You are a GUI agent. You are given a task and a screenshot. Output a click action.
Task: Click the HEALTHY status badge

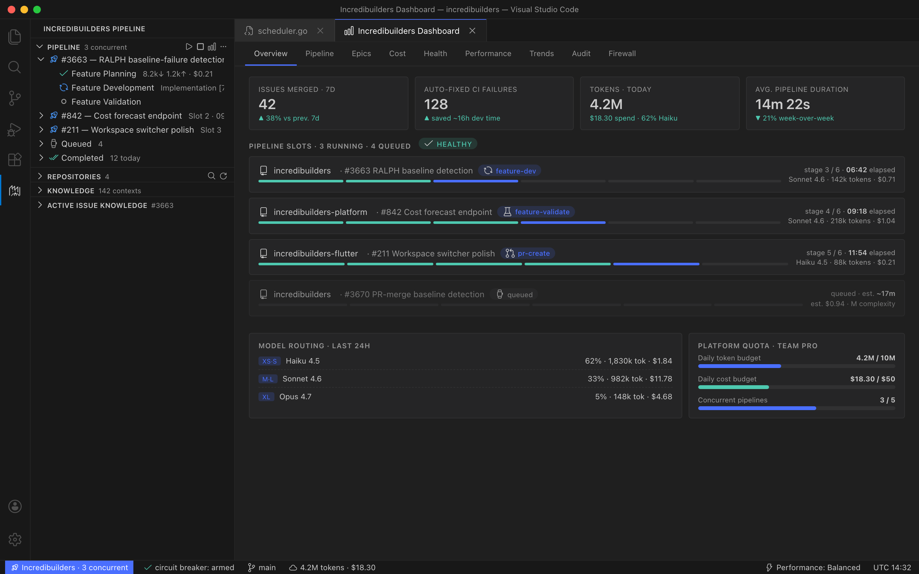[x=448, y=144]
